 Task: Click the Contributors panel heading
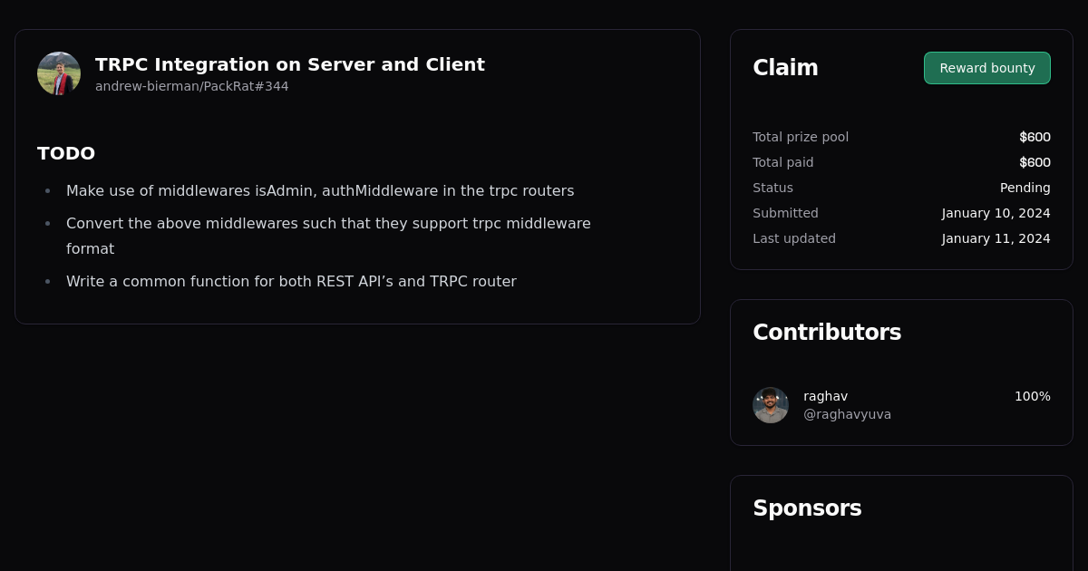coord(827,332)
